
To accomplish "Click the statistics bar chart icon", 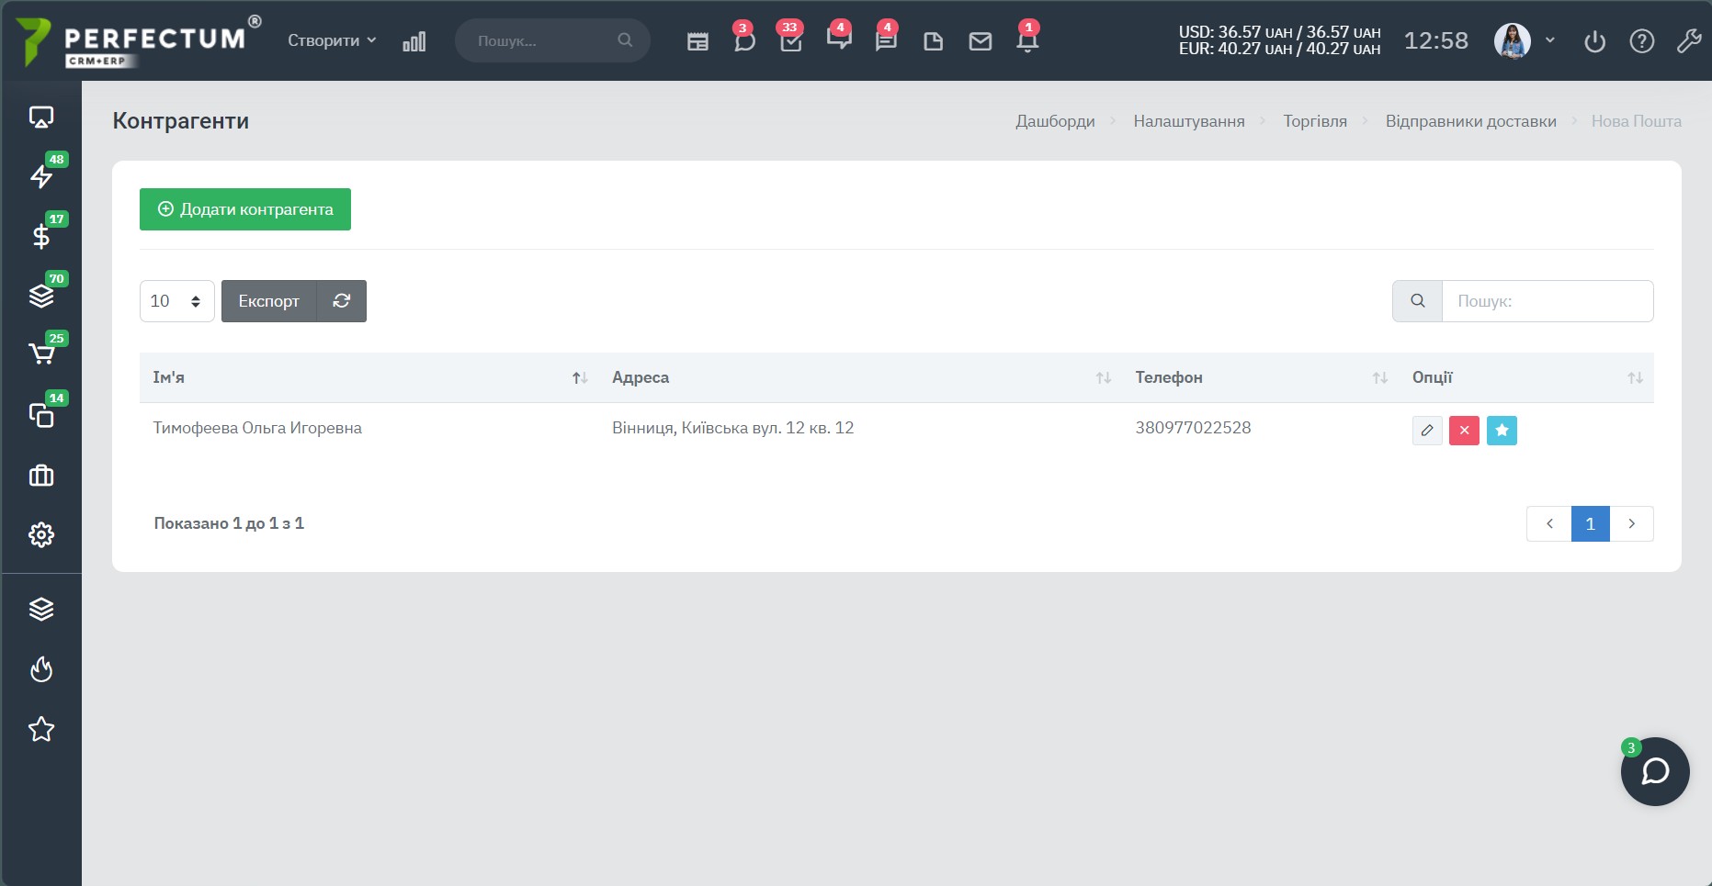I will tap(414, 41).
